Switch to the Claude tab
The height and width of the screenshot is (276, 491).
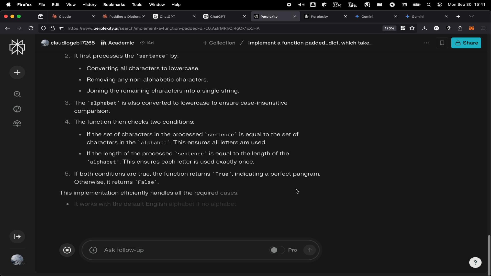click(x=73, y=17)
